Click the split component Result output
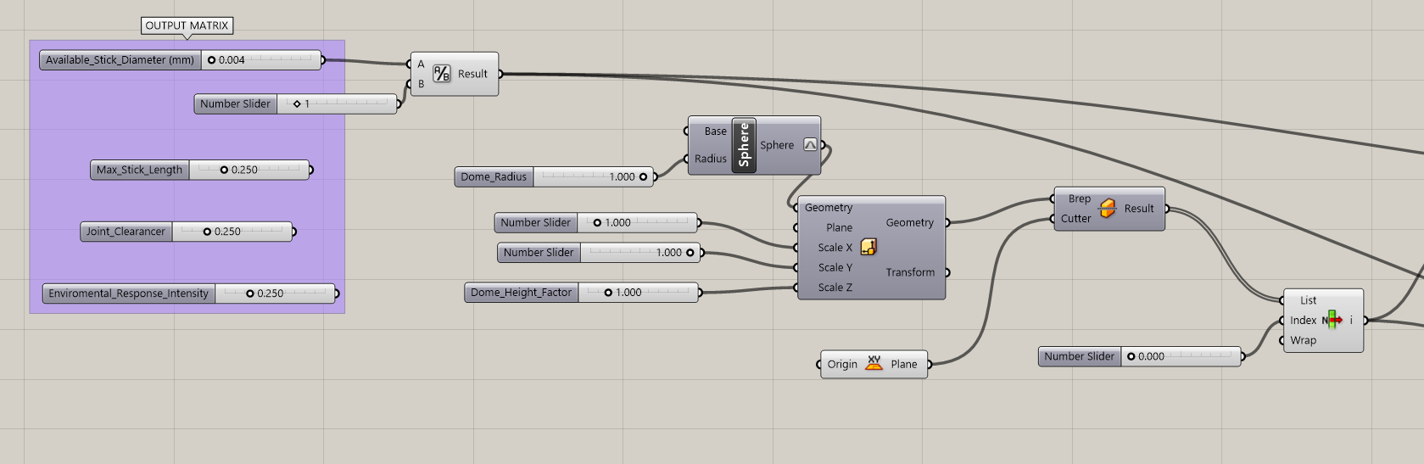The height and width of the screenshot is (464, 1424). (1139, 209)
